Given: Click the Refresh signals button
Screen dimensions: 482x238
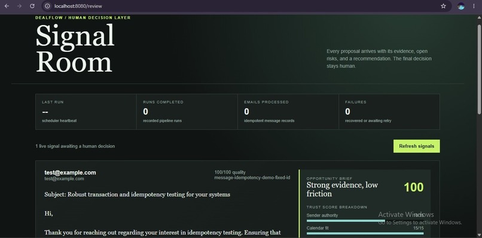Looking at the screenshot, I should pos(416,146).
